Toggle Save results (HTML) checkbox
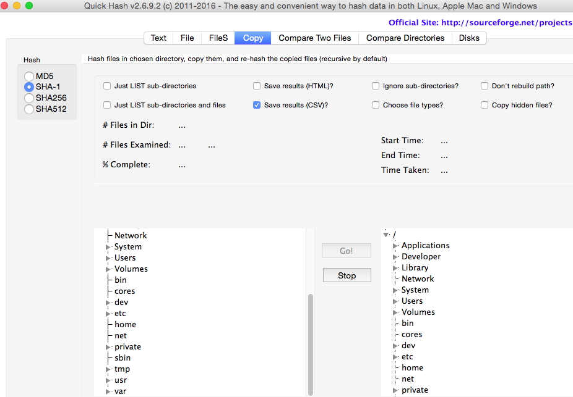 click(257, 86)
